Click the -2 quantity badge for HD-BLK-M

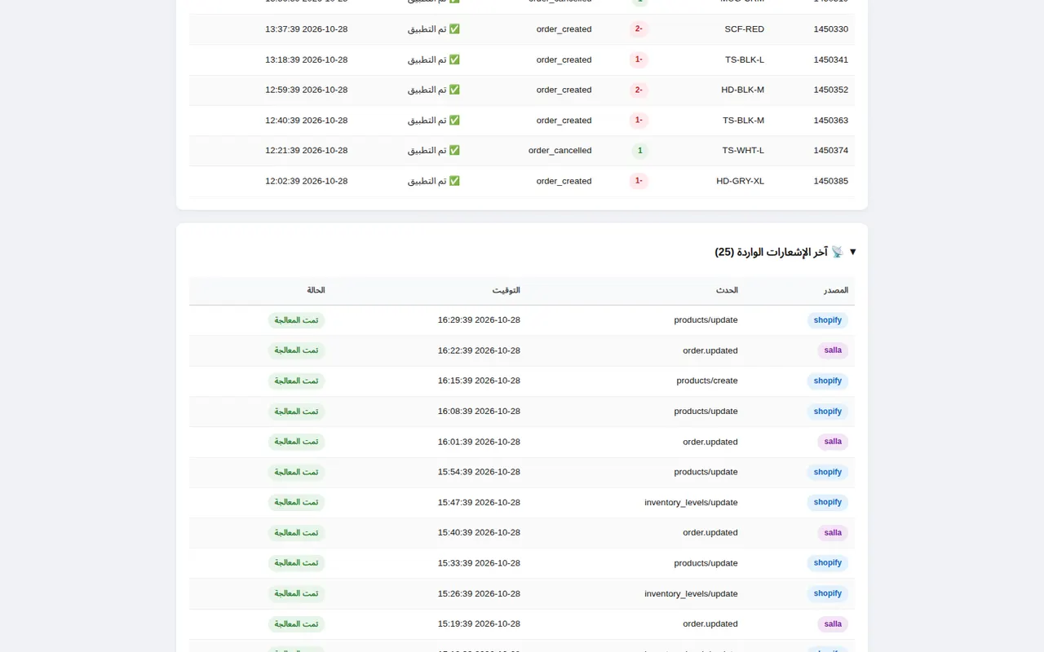pos(639,90)
